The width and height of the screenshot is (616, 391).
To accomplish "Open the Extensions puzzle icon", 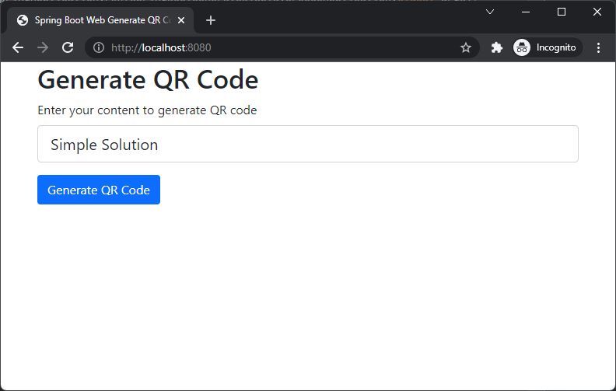I will [496, 47].
